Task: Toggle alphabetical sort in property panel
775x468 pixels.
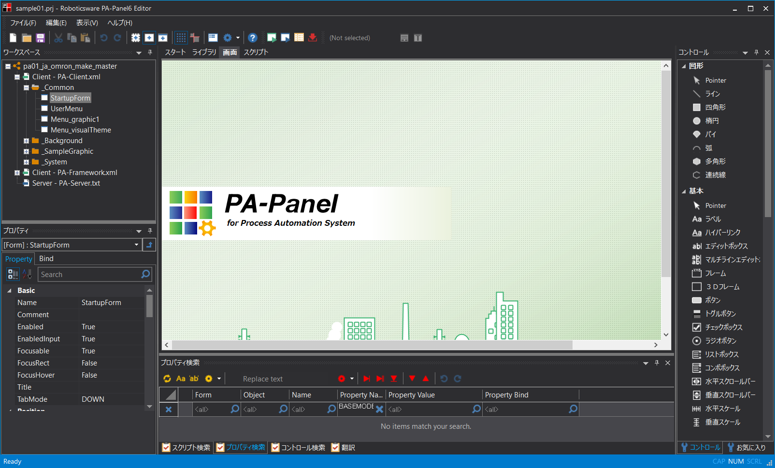Action: point(27,274)
